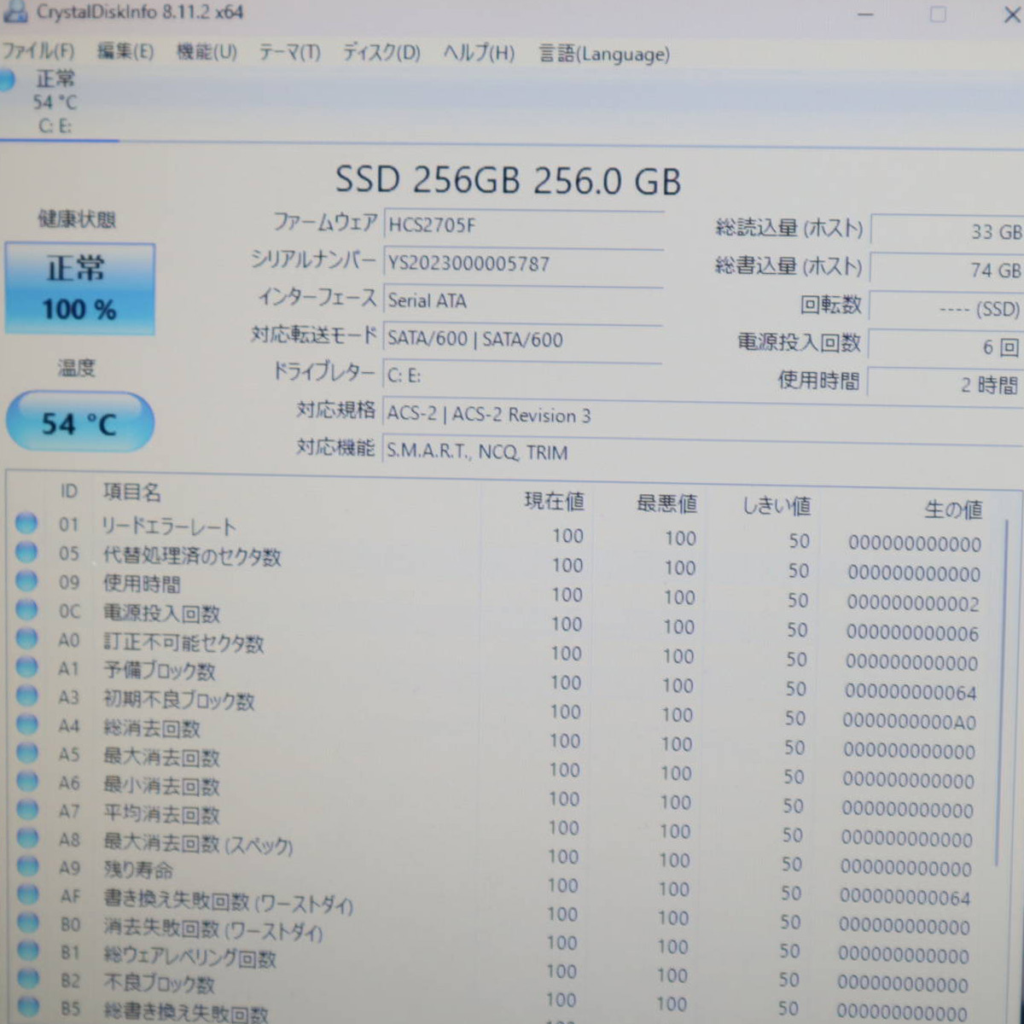Click the 正常 100 % health status button
Screen dimensions: 1024x1024
(x=79, y=288)
